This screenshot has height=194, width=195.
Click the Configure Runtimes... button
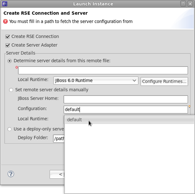coord(164,82)
